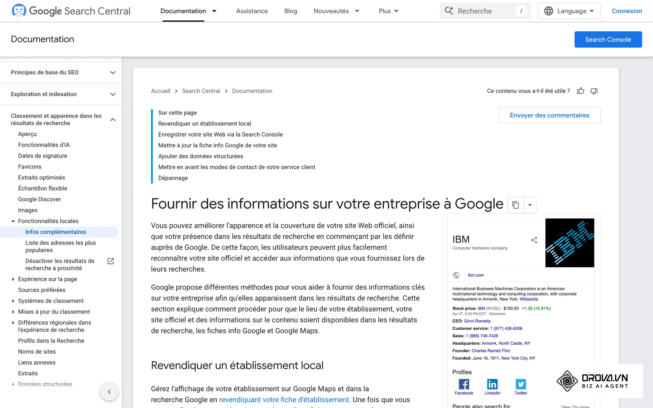Collapse Fonctionnalités locales tree item

13,221
